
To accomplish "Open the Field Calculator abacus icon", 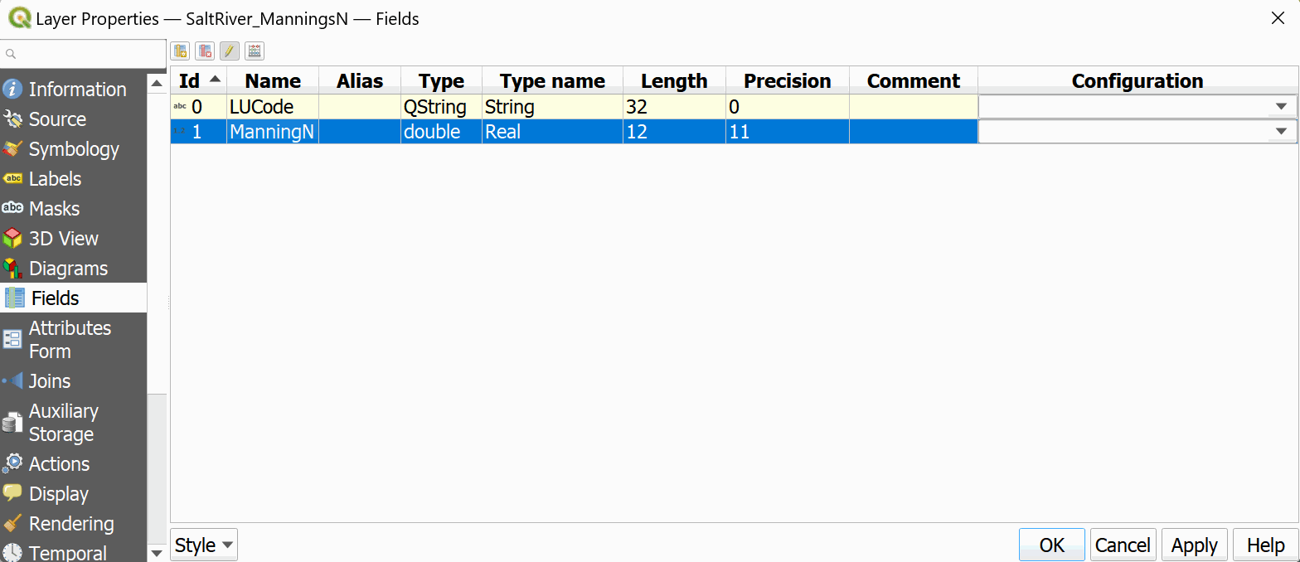I will tap(255, 51).
